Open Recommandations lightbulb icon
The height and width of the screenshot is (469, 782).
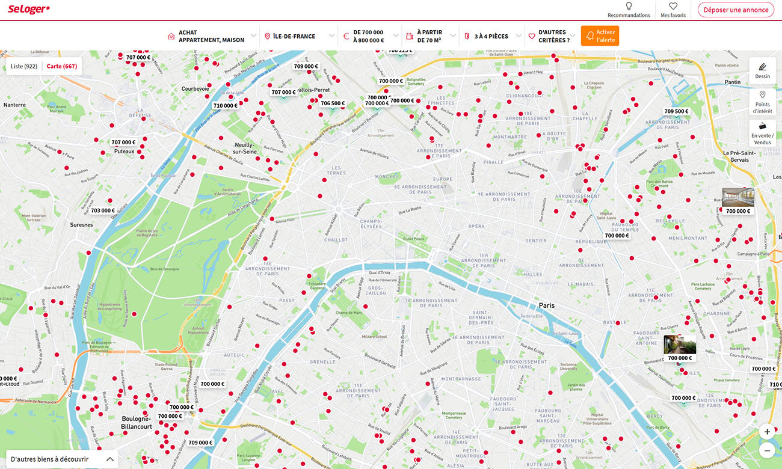click(629, 6)
